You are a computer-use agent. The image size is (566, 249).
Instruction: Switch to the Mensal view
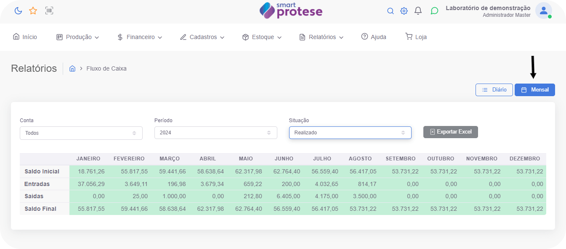pos(534,90)
